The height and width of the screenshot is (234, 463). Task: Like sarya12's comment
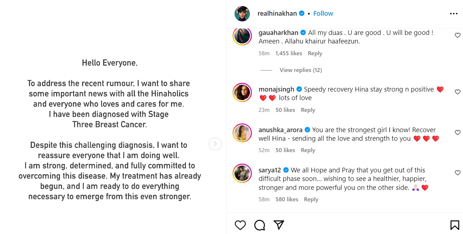(457, 173)
